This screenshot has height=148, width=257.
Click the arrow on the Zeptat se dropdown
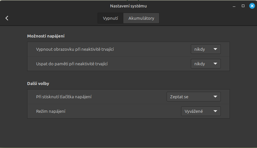coord(215,97)
